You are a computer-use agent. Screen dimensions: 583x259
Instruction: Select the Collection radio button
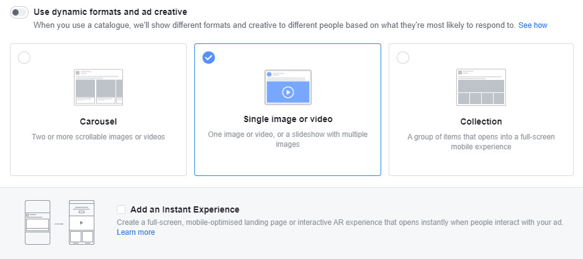(x=403, y=58)
